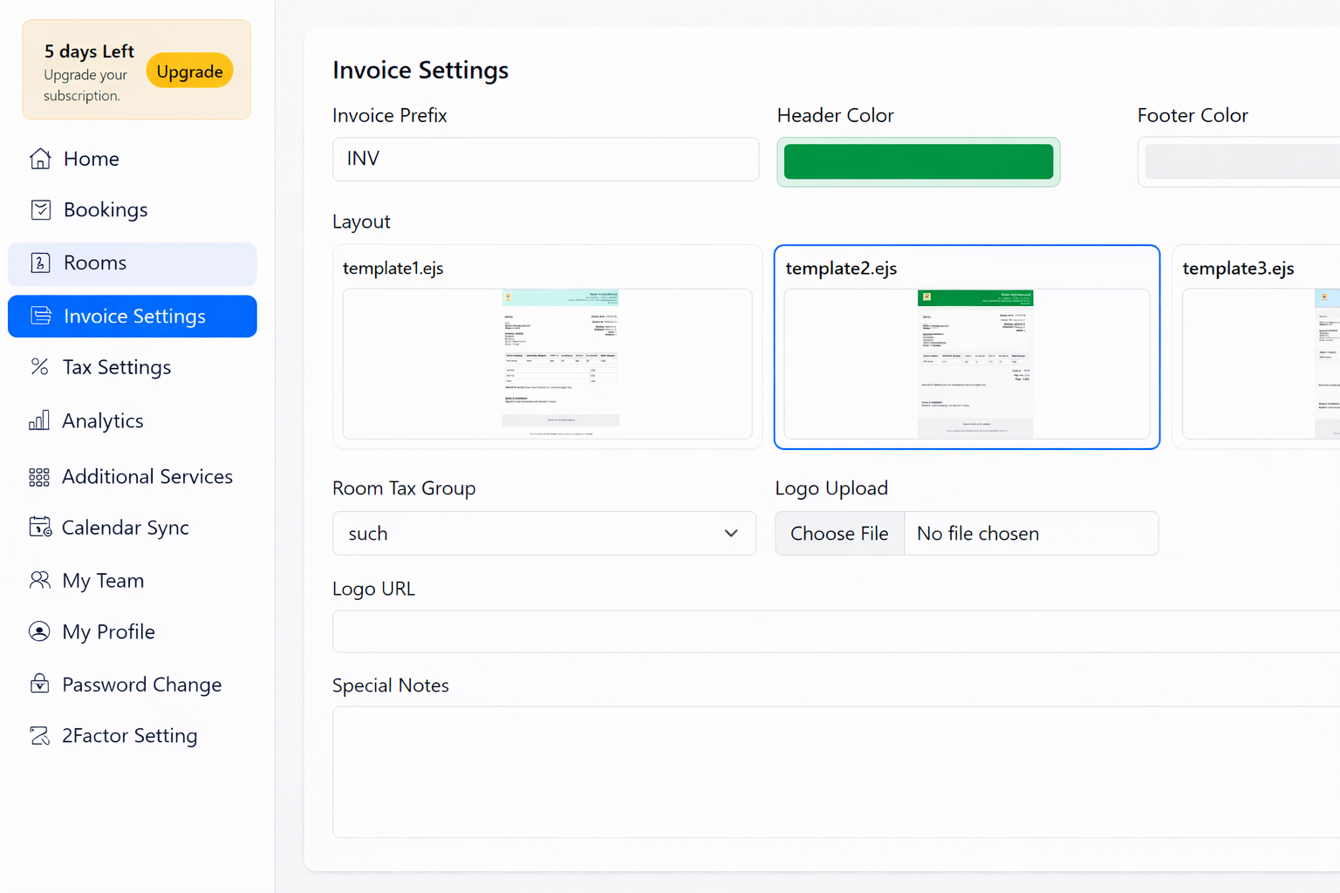Select the template1.ejs layout
The width and height of the screenshot is (1340, 893).
tap(547, 347)
